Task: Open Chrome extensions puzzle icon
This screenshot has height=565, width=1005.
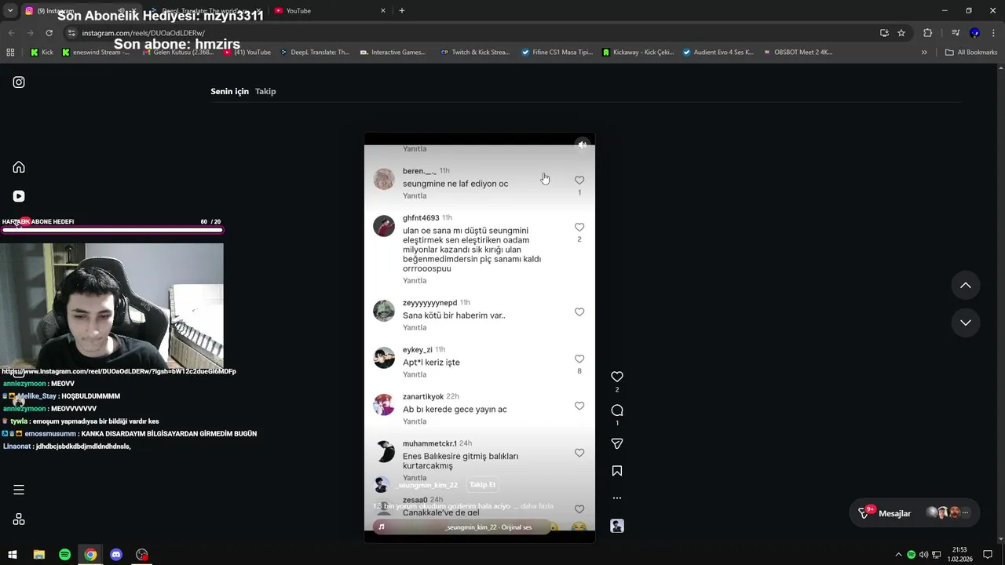Action: tap(928, 33)
